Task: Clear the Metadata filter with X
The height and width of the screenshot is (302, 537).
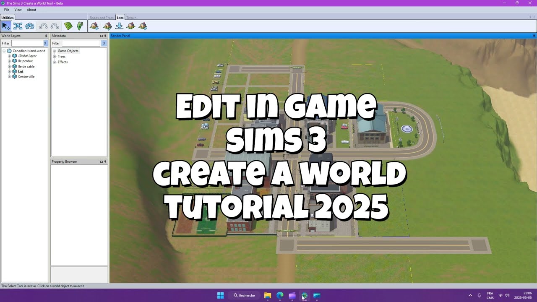Action: pos(104,43)
